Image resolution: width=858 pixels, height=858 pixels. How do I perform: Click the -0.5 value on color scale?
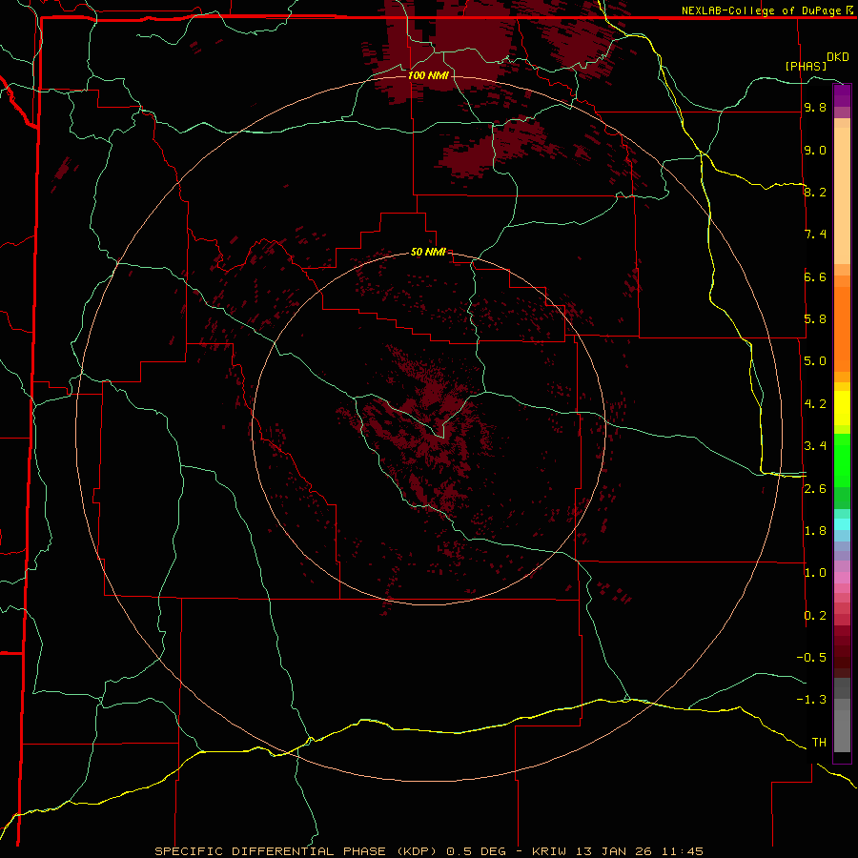(x=811, y=658)
